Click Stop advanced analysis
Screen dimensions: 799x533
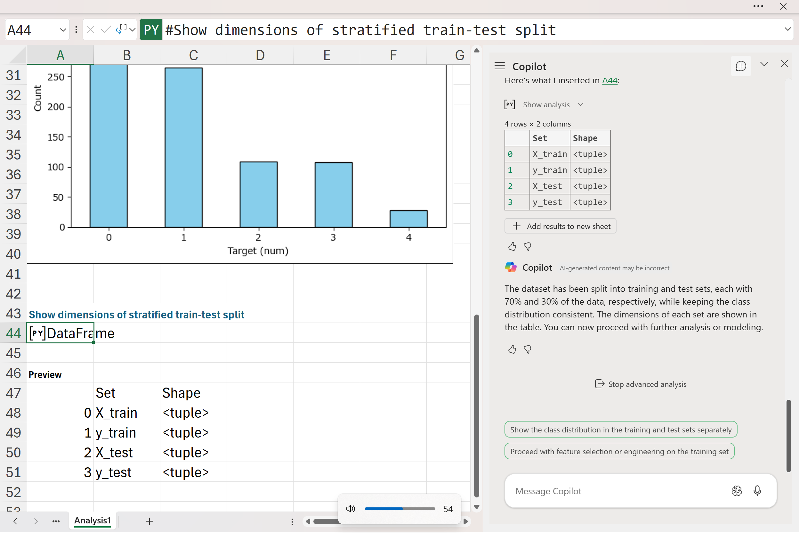coord(641,384)
